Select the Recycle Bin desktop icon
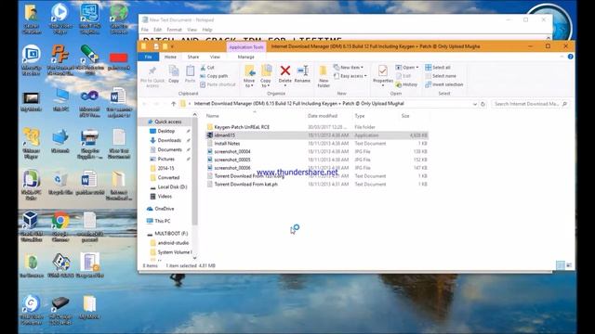The image size is (595, 334). (x=60, y=184)
